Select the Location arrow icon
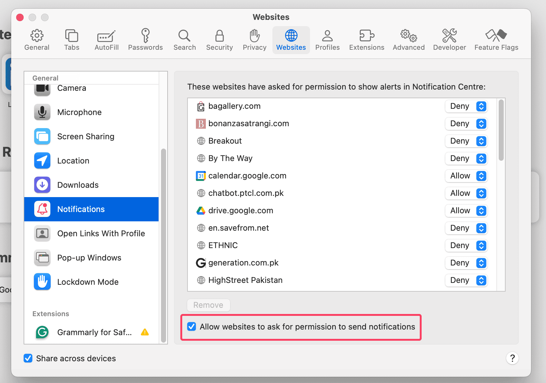The width and height of the screenshot is (546, 383). tap(42, 161)
